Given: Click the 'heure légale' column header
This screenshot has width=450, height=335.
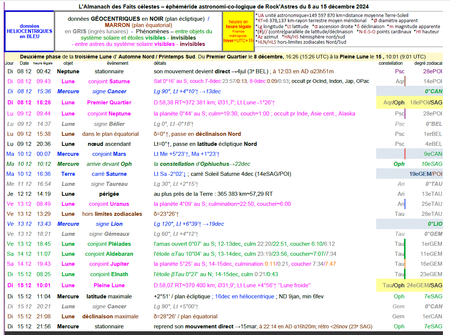Looking at the screenshot, I should coord(43,63).
